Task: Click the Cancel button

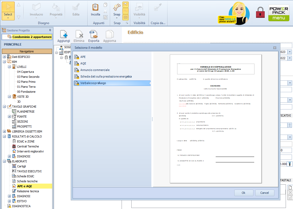Action: tap(264, 193)
